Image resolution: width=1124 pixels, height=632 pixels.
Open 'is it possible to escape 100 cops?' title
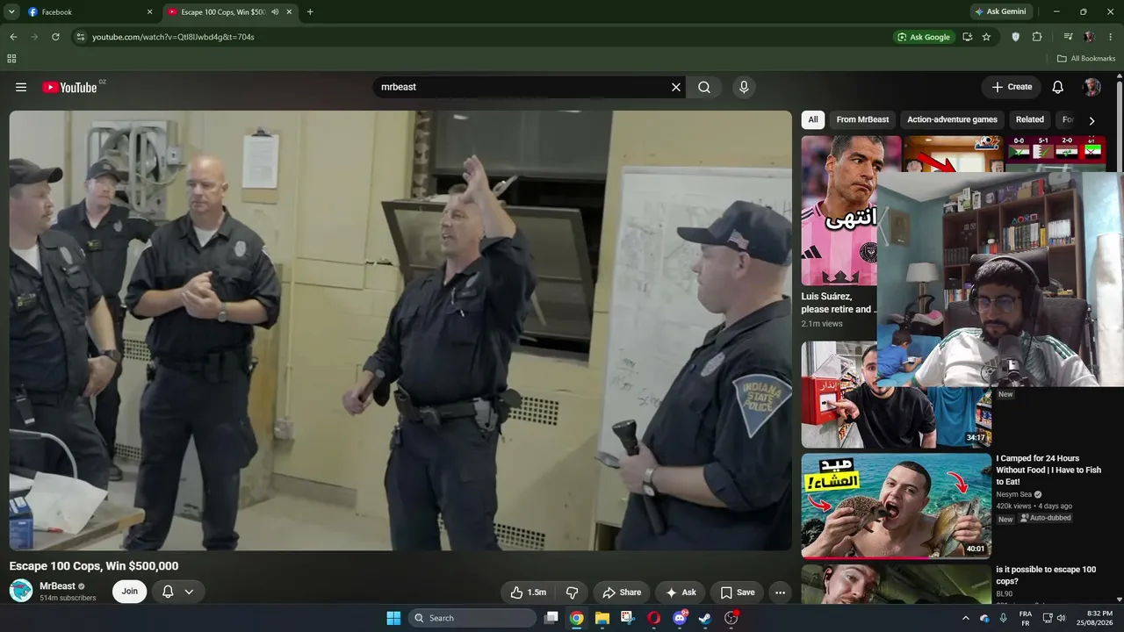click(1046, 575)
